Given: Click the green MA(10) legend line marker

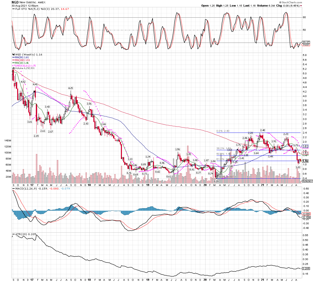Looking at the screenshot, I should (13, 63).
